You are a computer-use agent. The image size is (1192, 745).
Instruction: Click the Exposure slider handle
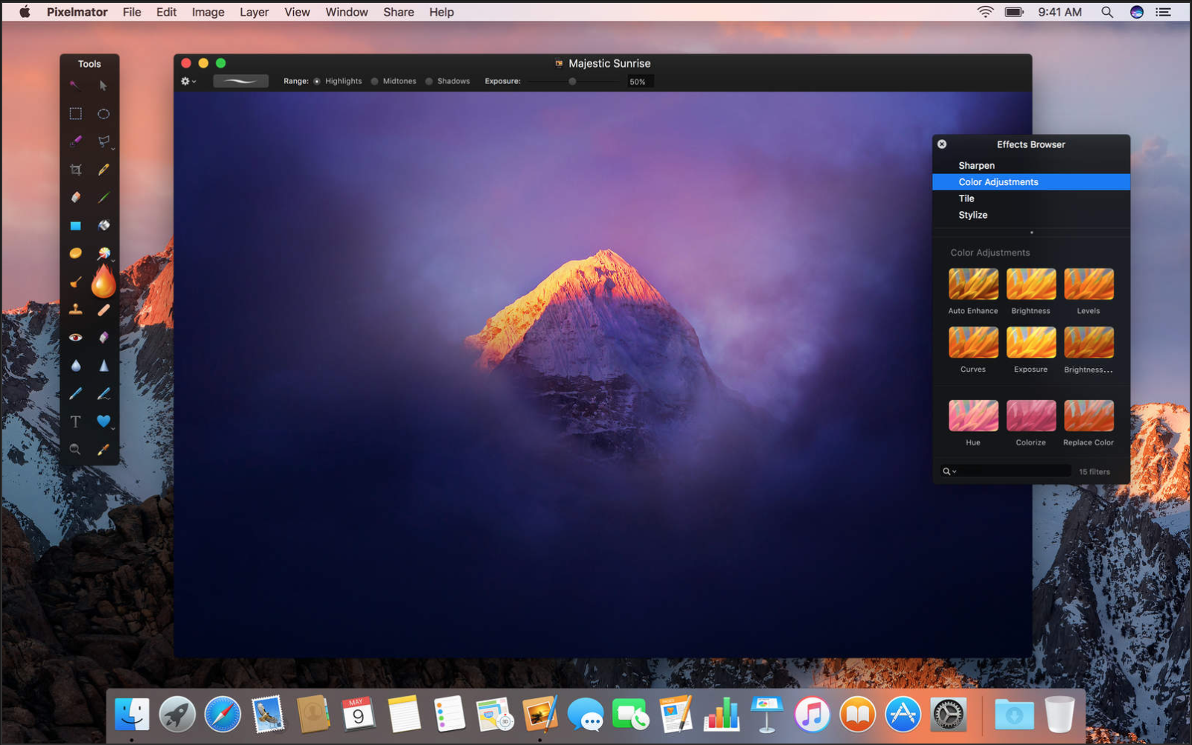point(572,82)
